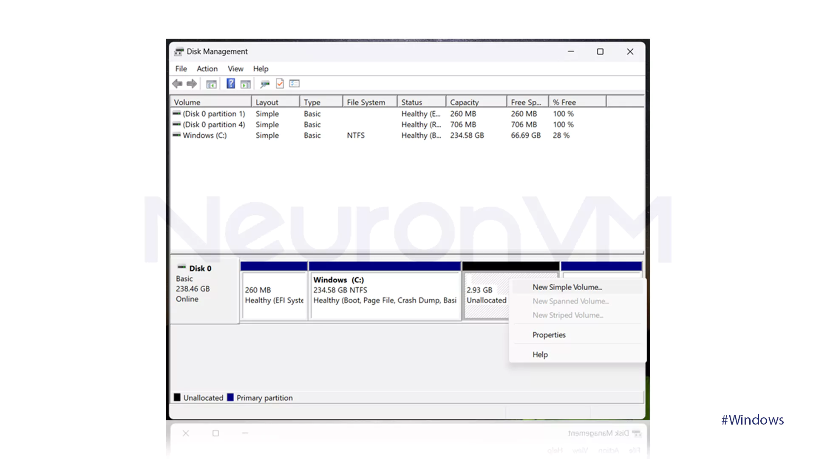Close the Disk Management window
Viewport: 816px width, 459px height.
[x=630, y=51]
